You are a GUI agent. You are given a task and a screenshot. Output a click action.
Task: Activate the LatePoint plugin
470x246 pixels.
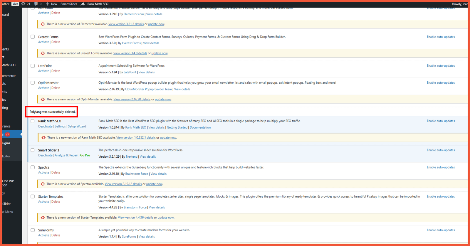[x=43, y=71]
